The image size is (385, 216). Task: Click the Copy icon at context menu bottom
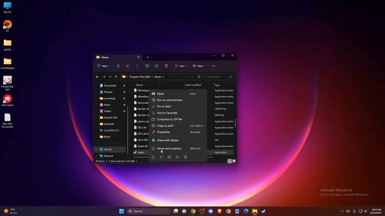tap(161, 157)
